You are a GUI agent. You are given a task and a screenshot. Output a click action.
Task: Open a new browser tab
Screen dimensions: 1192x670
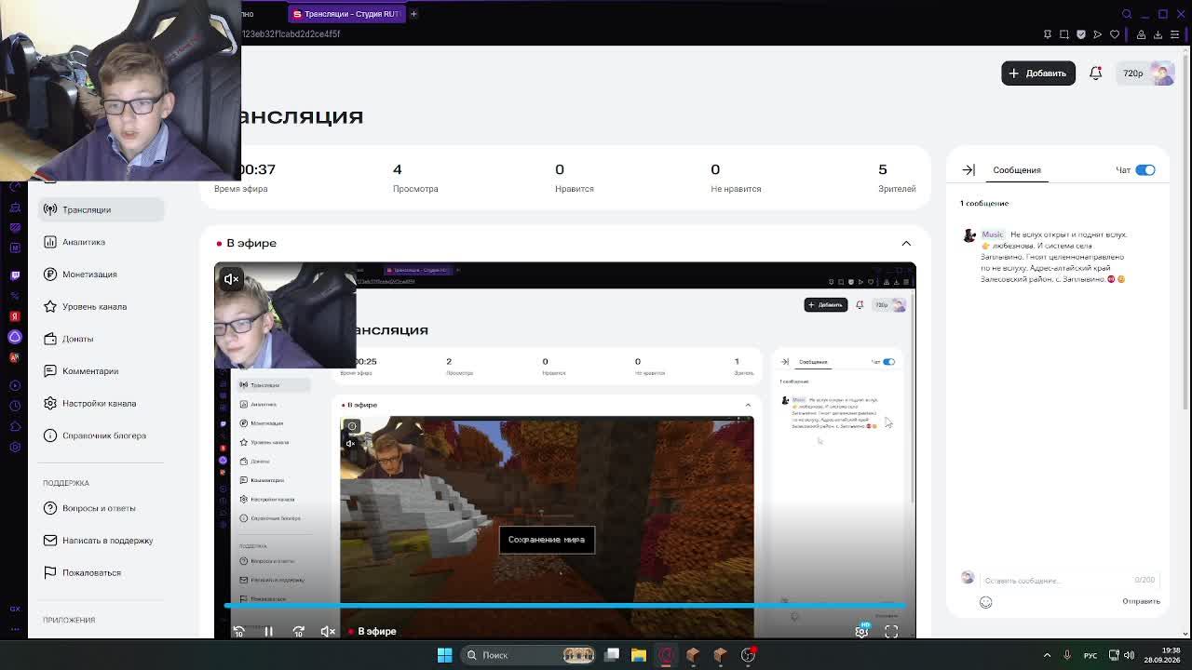click(x=413, y=14)
